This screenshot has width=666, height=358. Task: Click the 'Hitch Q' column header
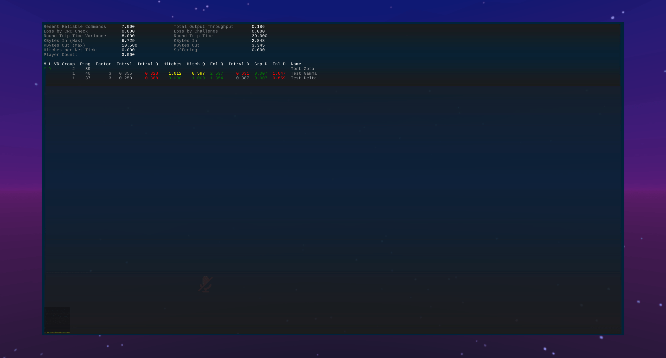point(196,64)
